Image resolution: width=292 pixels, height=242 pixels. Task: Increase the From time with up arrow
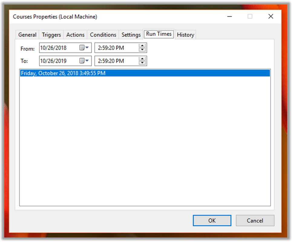coord(142,46)
